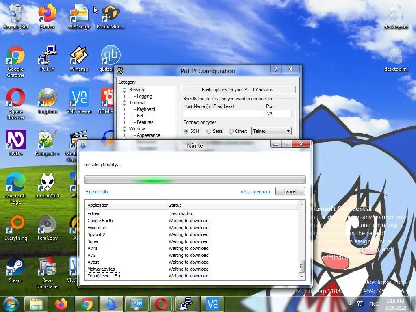Image resolution: width=416 pixels, height=312 pixels.
Task: Click the Ninite installation progress bar
Action: point(195,179)
